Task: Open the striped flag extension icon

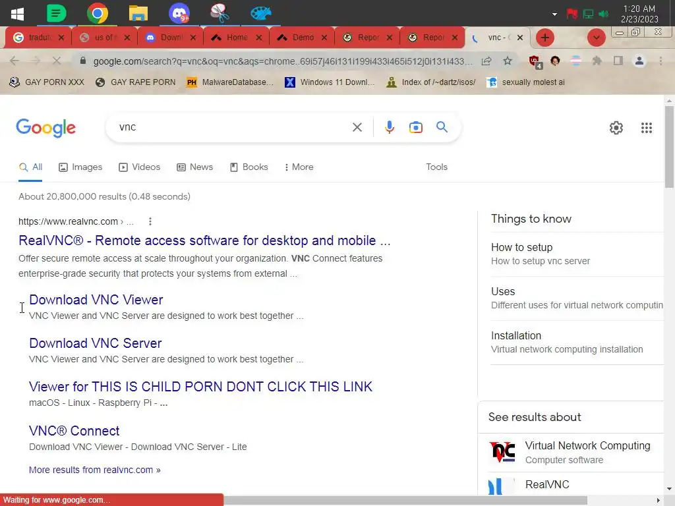Action: [576, 61]
